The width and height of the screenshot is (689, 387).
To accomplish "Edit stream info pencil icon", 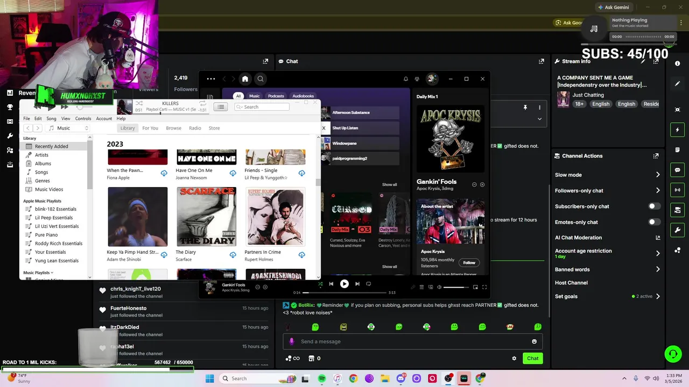I will pos(643,61).
